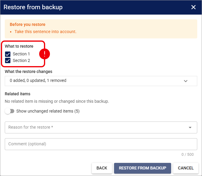The height and width of the screenshot is (176, 202).
Task: Cancel the restore dialog
Action: tap(186, 168)
